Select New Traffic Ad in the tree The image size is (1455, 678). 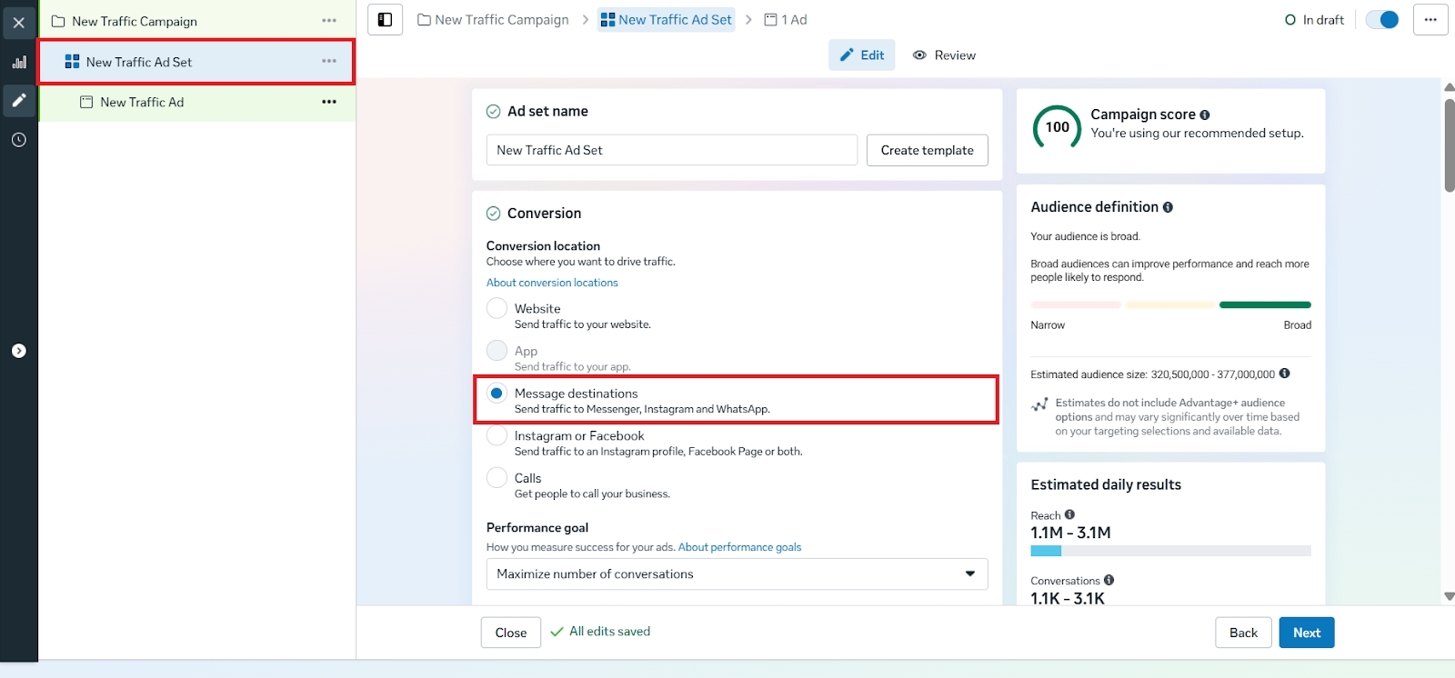(142, 102)
